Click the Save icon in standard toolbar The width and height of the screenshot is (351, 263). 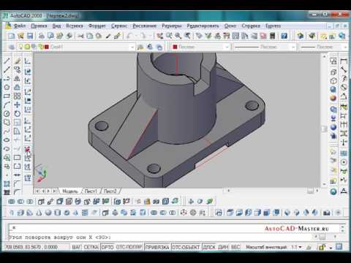[30, 36]
